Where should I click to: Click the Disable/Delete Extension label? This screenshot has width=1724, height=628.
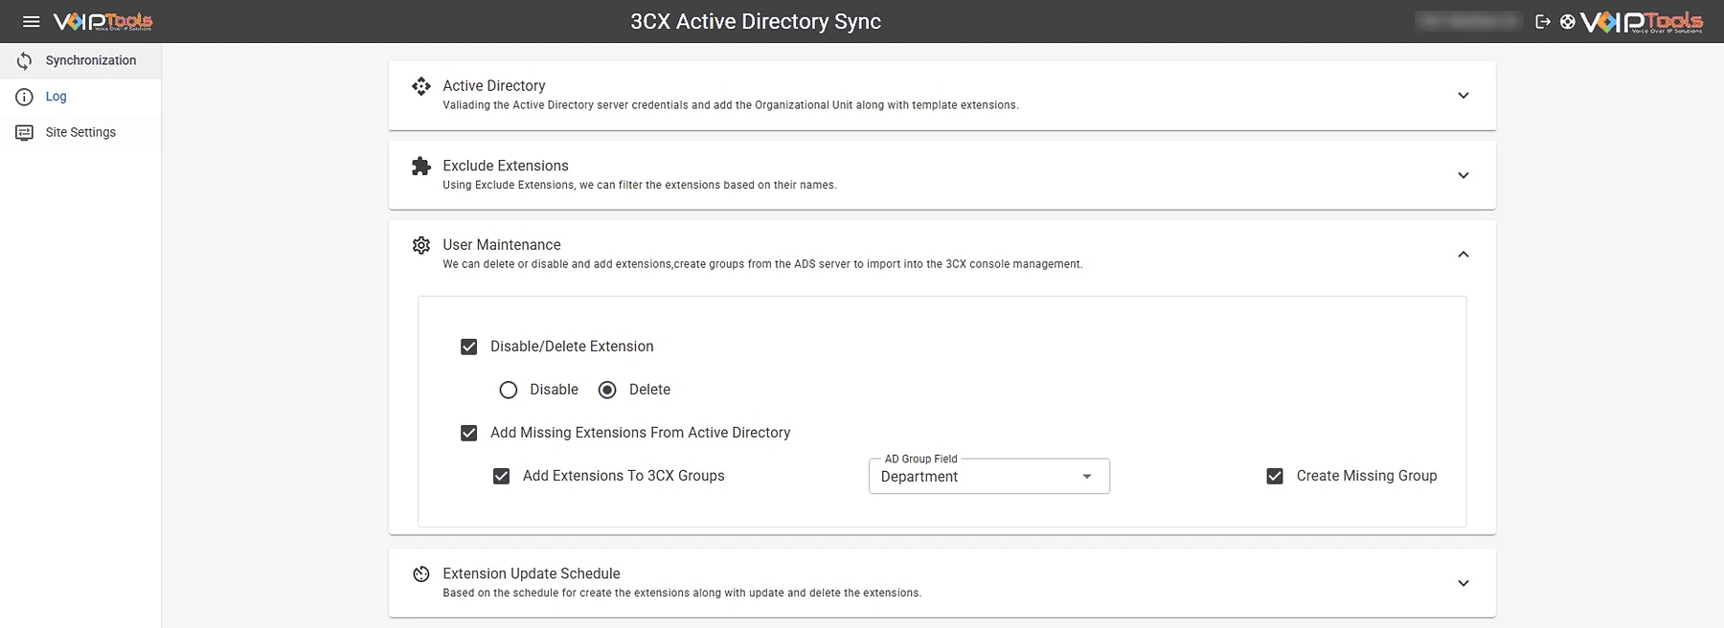572,347
